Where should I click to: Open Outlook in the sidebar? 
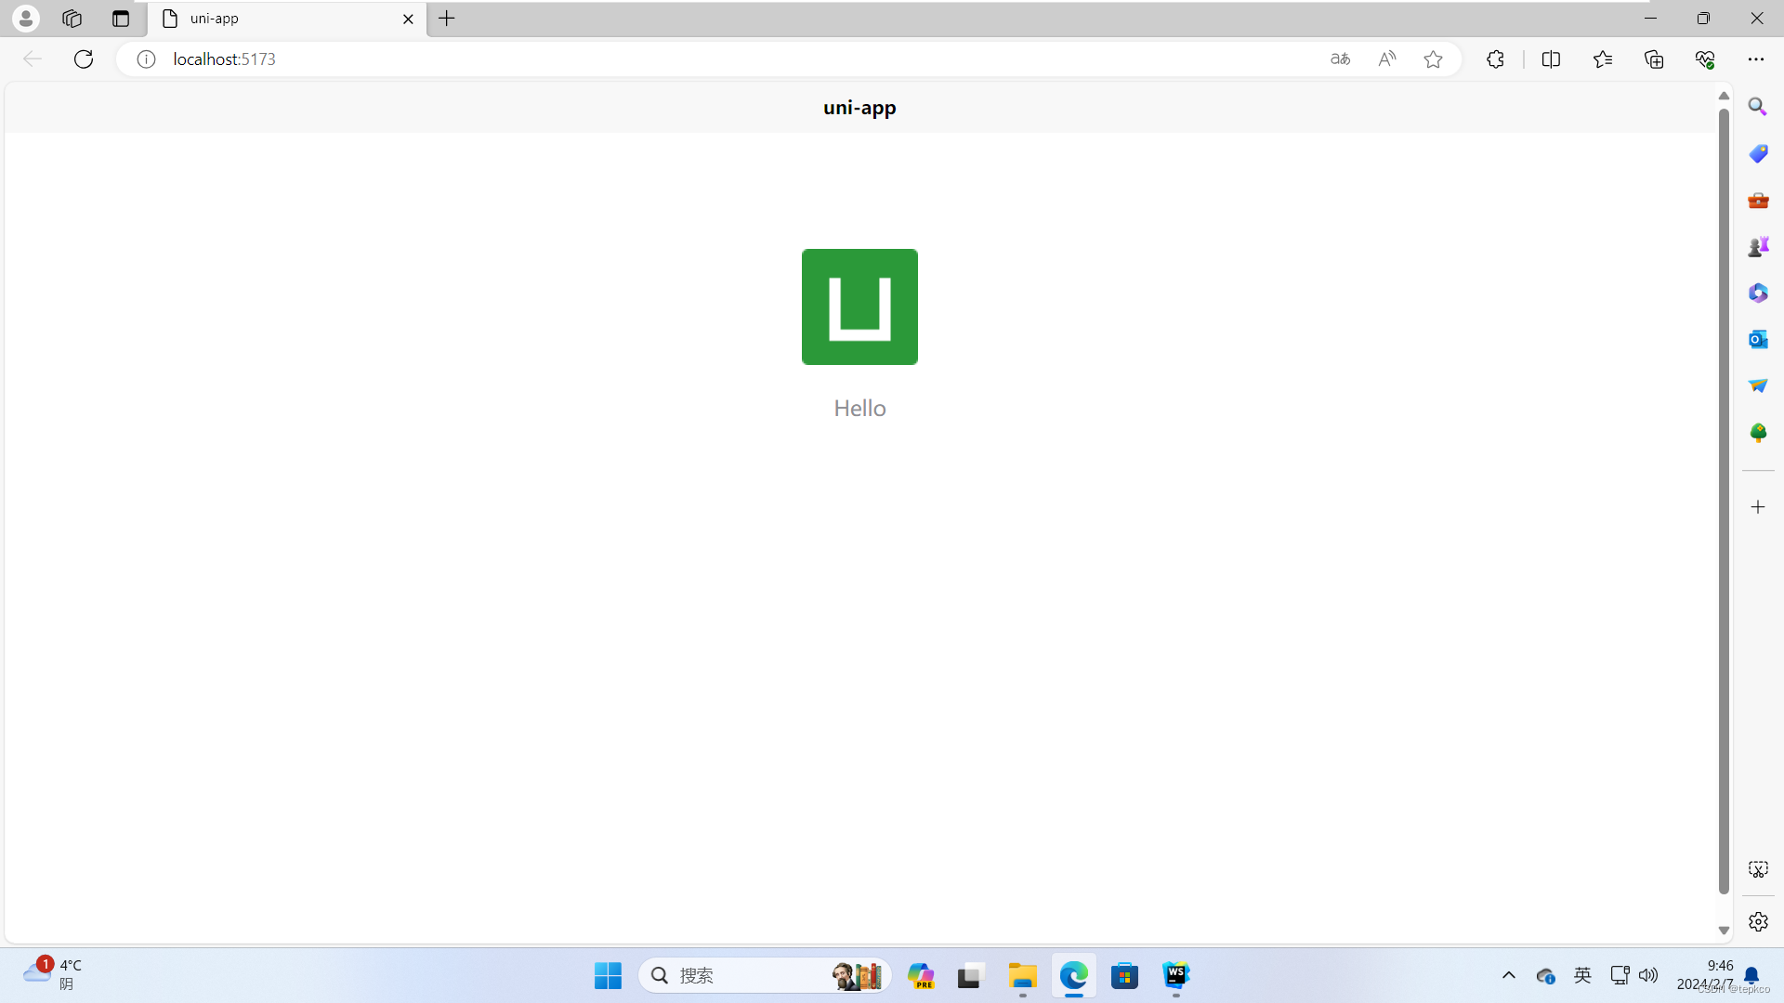(1757, 339)
